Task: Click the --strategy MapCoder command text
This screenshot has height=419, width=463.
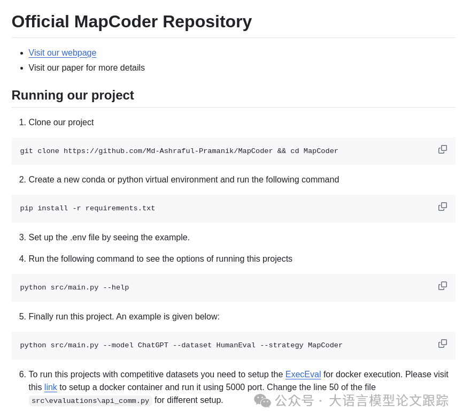Action: [x=301, y=346]
